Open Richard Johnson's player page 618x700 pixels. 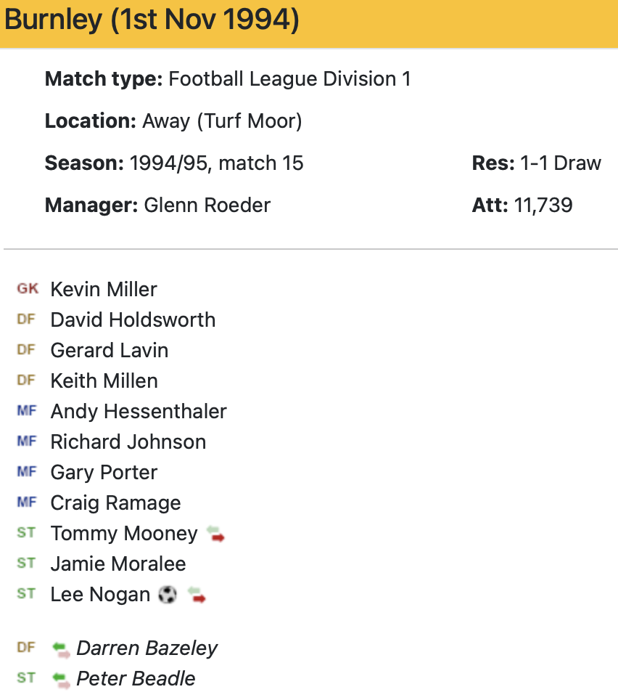coord(128,441)
